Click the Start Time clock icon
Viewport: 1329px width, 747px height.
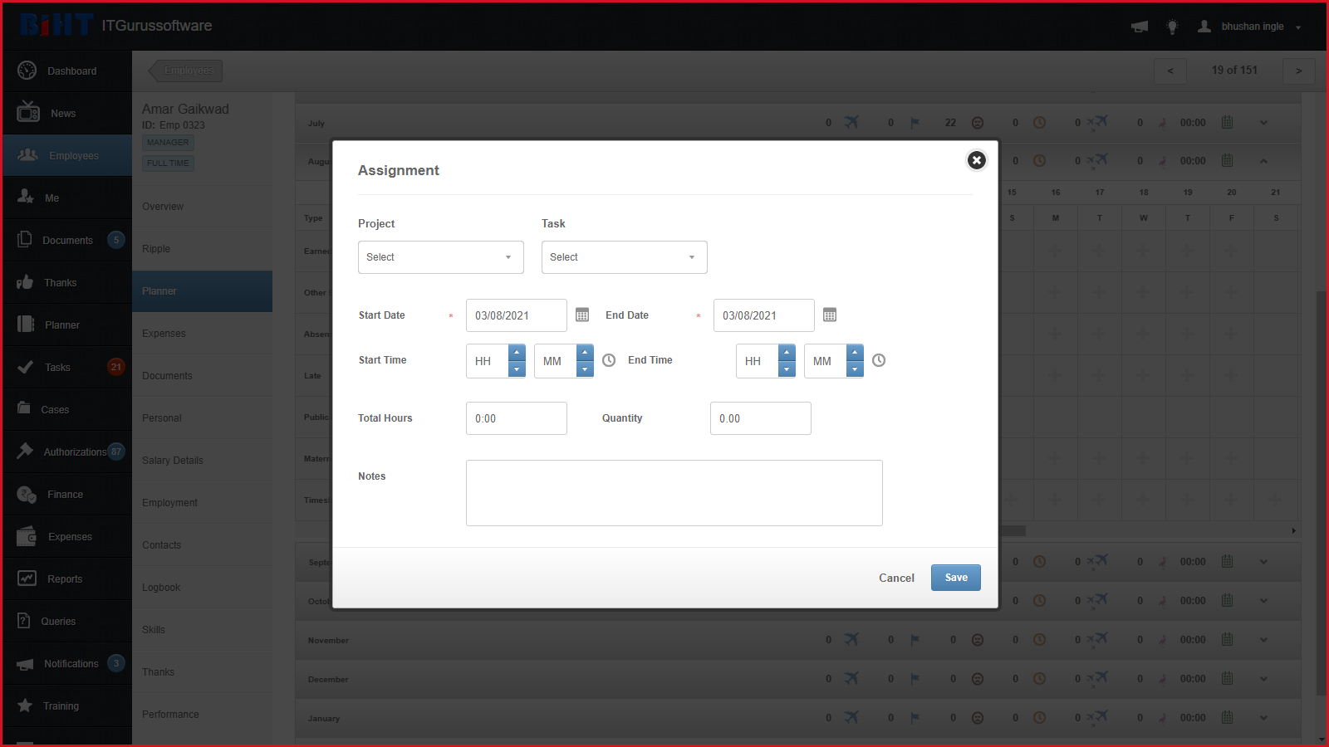pos(609,360)
